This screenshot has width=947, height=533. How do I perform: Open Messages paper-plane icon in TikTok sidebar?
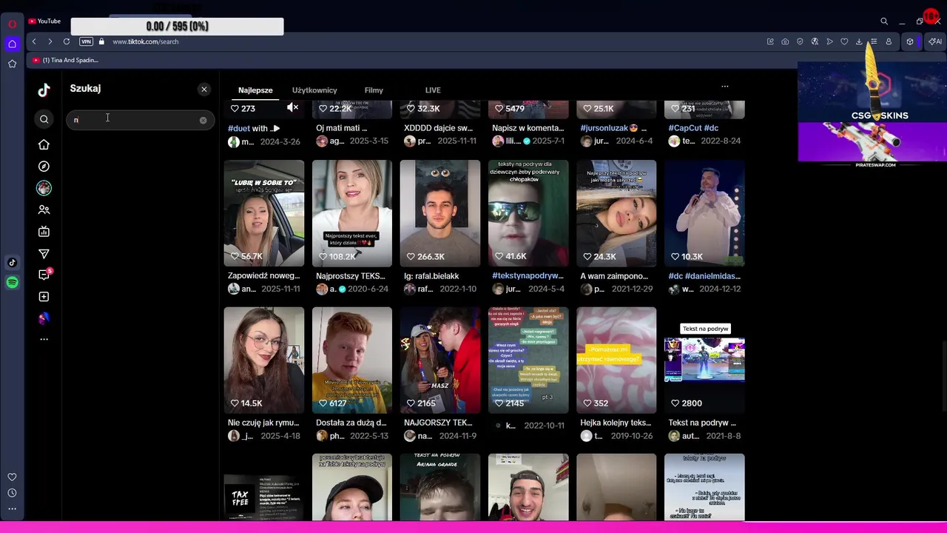(44, 254)
